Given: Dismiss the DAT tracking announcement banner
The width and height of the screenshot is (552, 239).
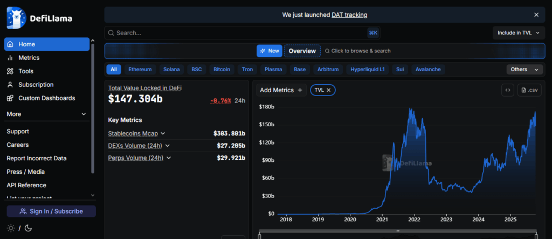Looking at the screenshot, I should pos(536,15).
